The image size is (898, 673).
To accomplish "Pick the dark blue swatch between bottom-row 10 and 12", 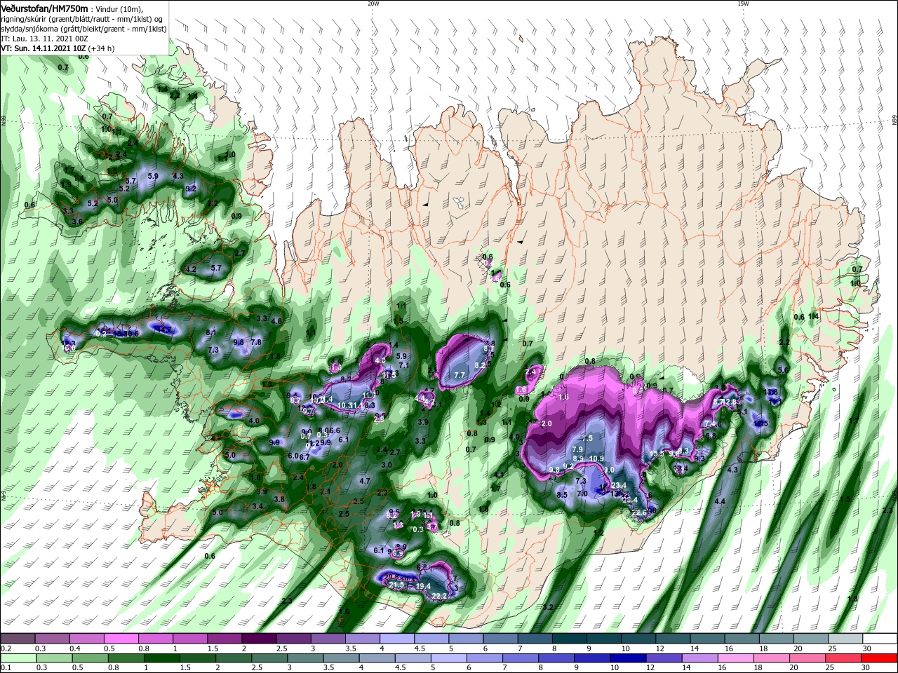I will tap(629, 658).
